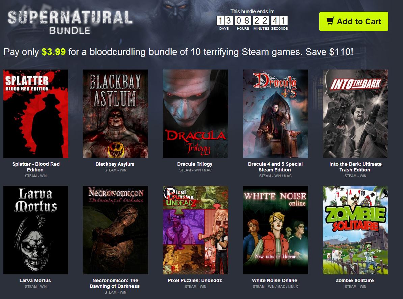Select the Dracula Trilogy cover art
The width and height of the screenshot is (403, 299).
pyautogui.click(x=195, y=113)
